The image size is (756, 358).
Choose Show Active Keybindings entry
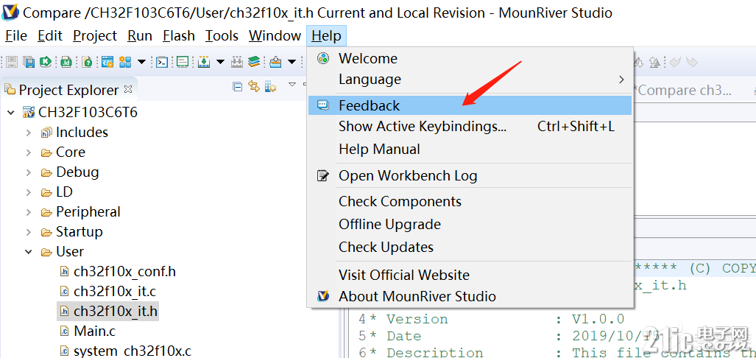470,127
